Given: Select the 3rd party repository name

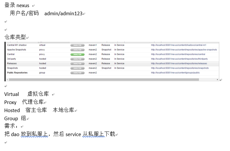Looking at the screenshot, I should pos(11,59).
